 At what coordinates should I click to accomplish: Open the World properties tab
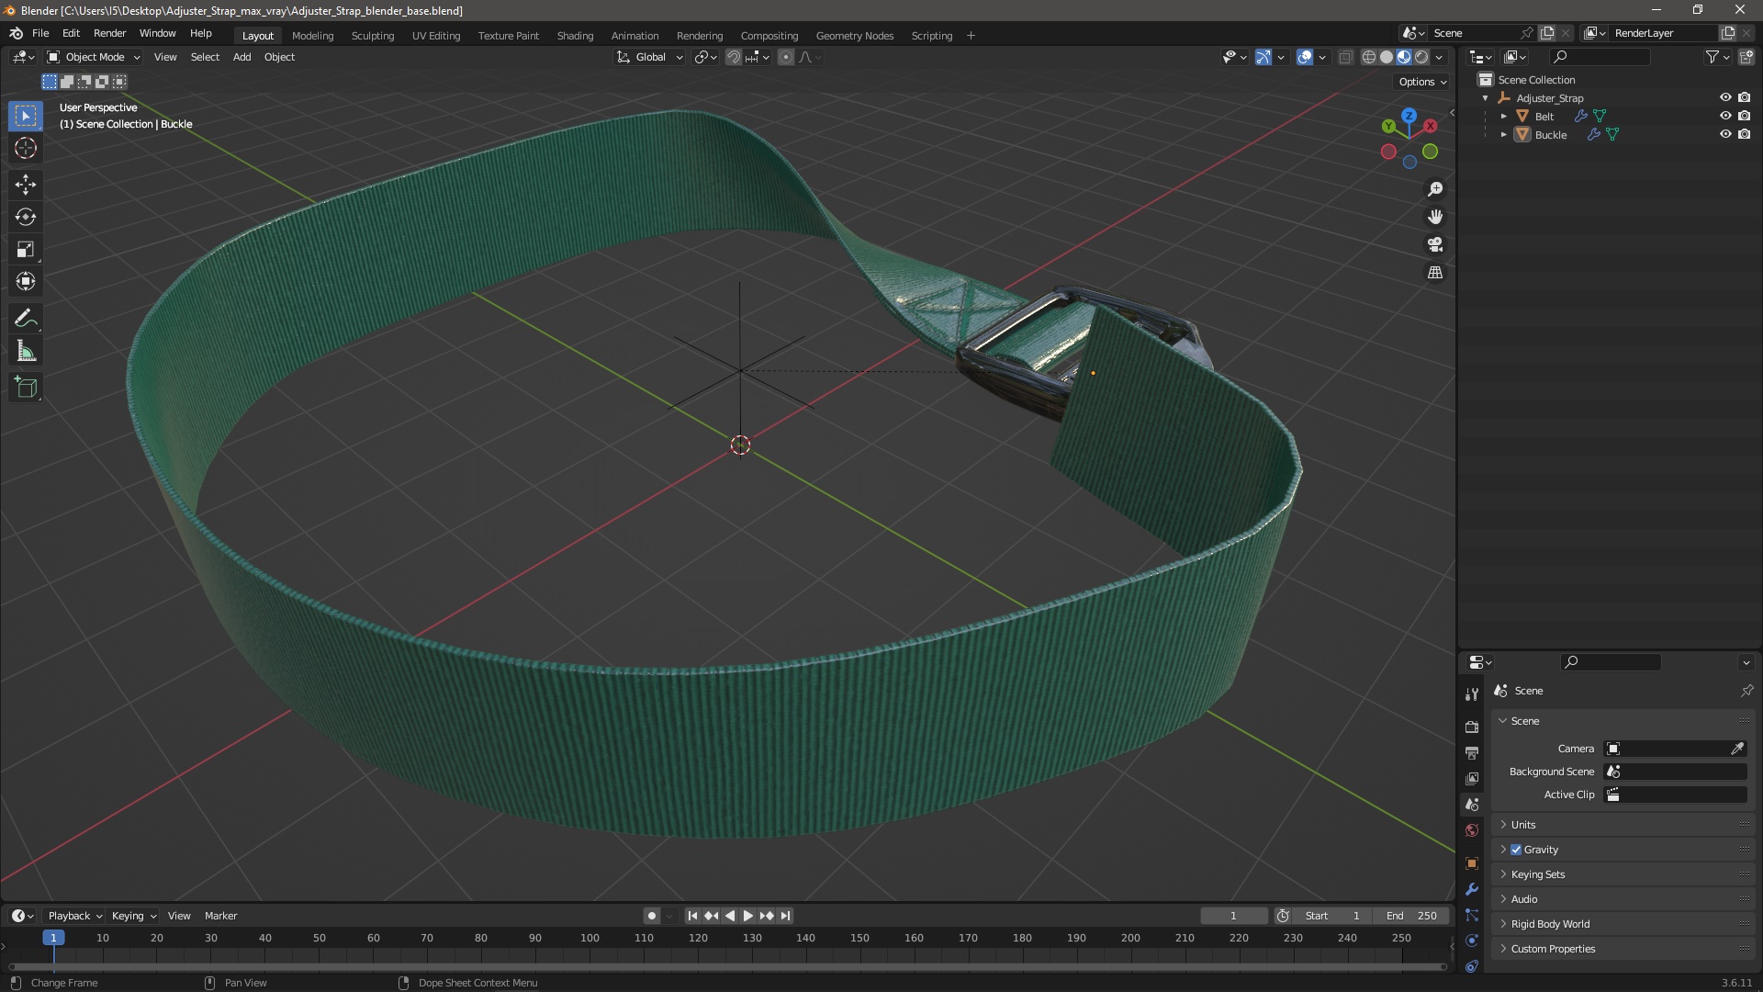point(1472,830)
